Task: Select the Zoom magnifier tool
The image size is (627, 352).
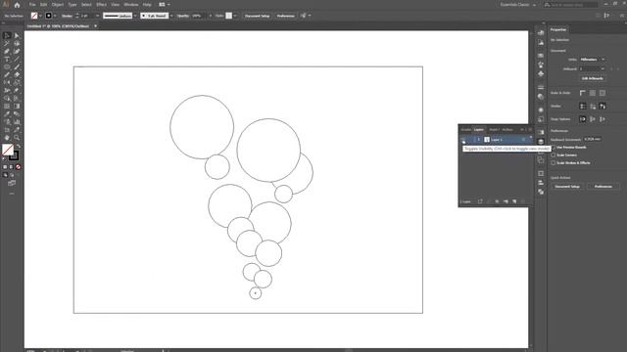Action: point(17,137)
